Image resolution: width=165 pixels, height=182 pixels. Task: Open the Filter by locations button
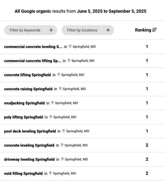pyautogui.click(x=82, y=30)
